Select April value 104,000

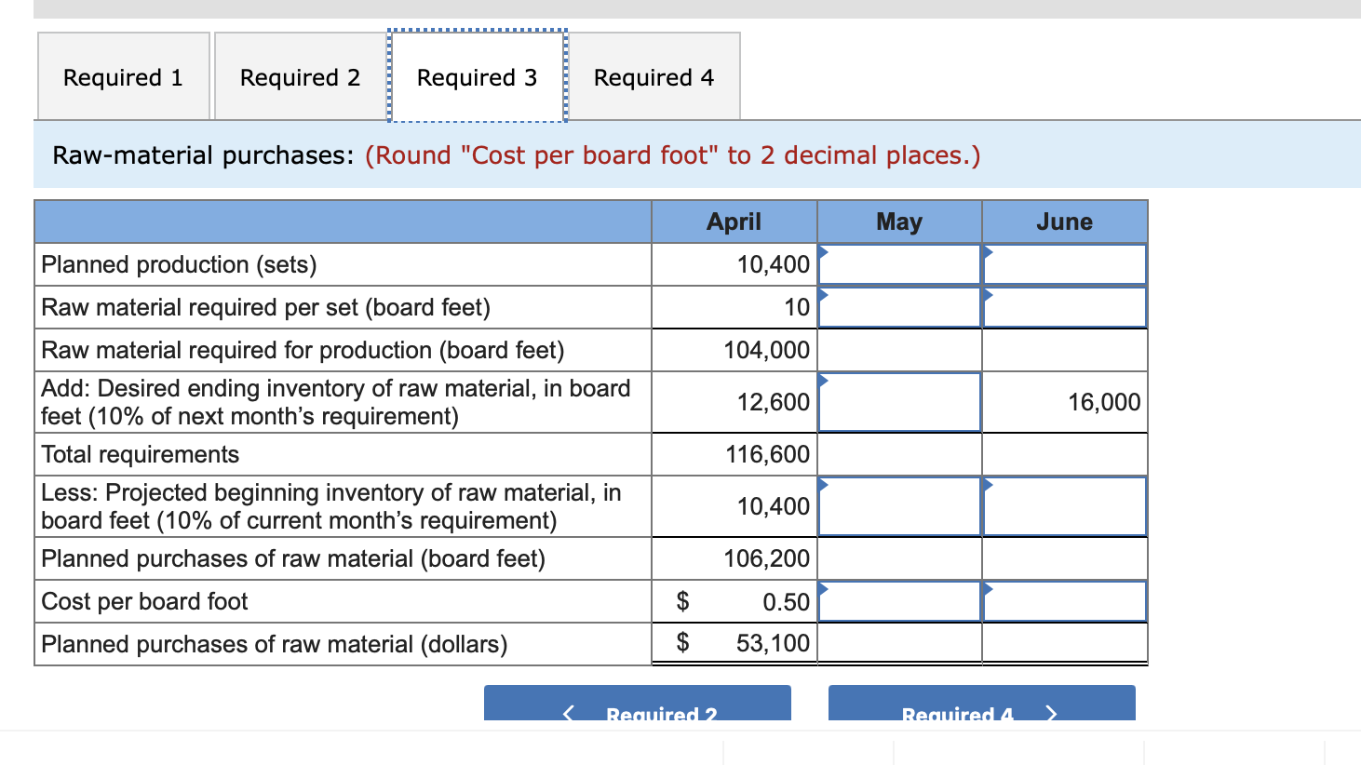(x=767, y=350)
